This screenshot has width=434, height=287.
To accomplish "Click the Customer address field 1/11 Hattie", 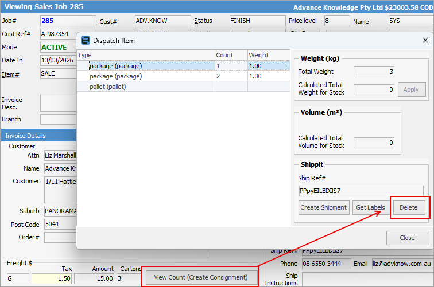I will point(60,190).
